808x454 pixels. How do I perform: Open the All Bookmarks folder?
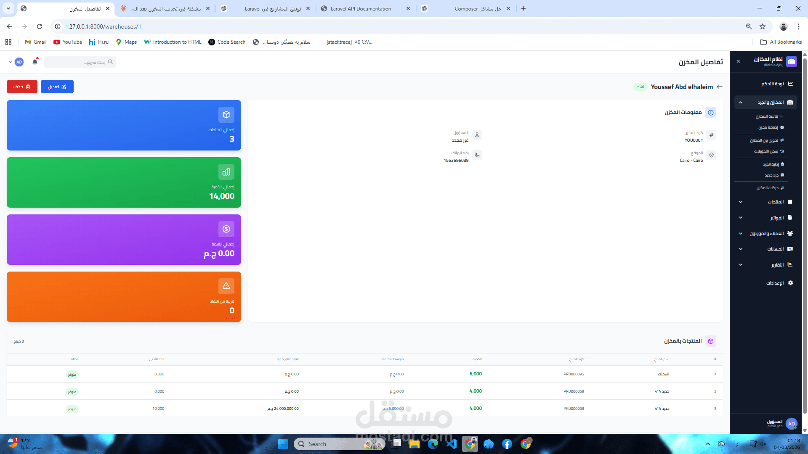tap(781, 42)
